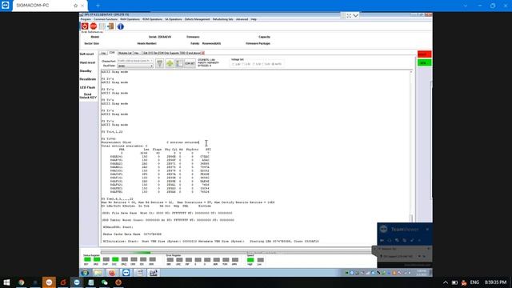
Task: Click the red Stop sign icon
Action: coord(94,26)
